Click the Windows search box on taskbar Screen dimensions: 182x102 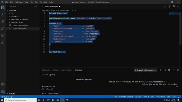(x=20, y=100)
